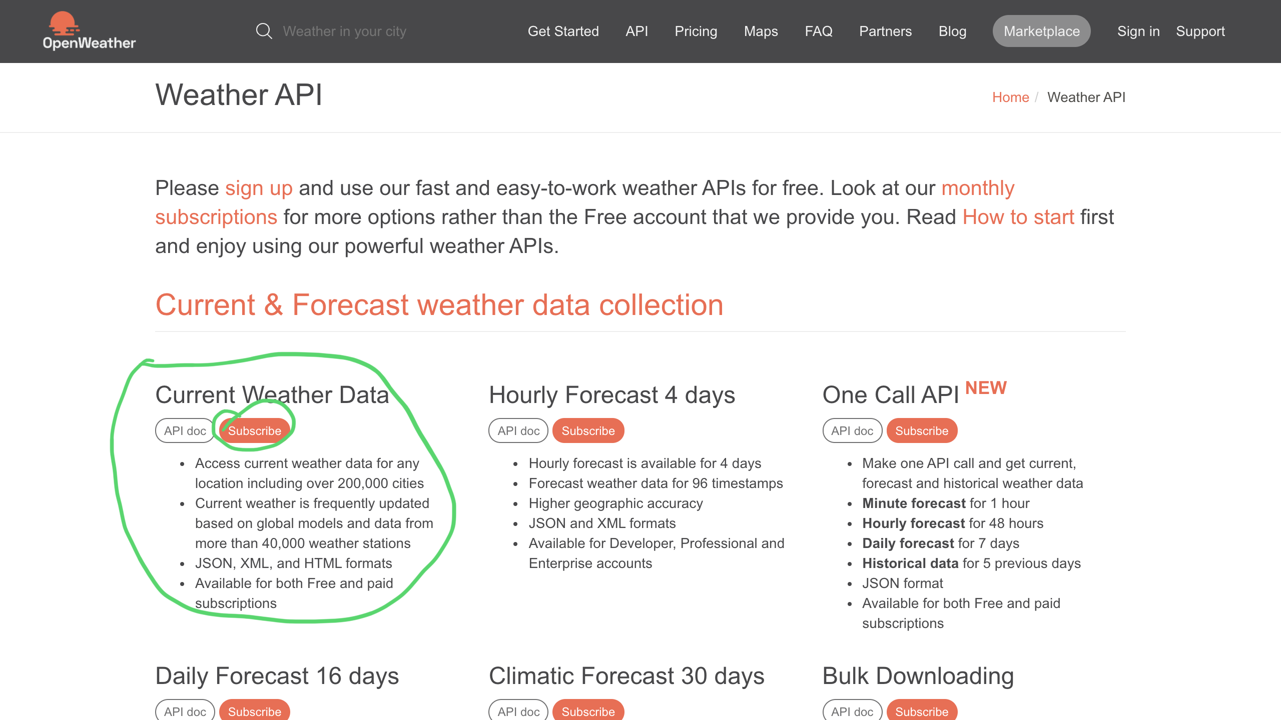Image resolution: width=1281 pixels, height=720 pixels.
Task: Open the API nav menu item
Action: tap(636, 31)
